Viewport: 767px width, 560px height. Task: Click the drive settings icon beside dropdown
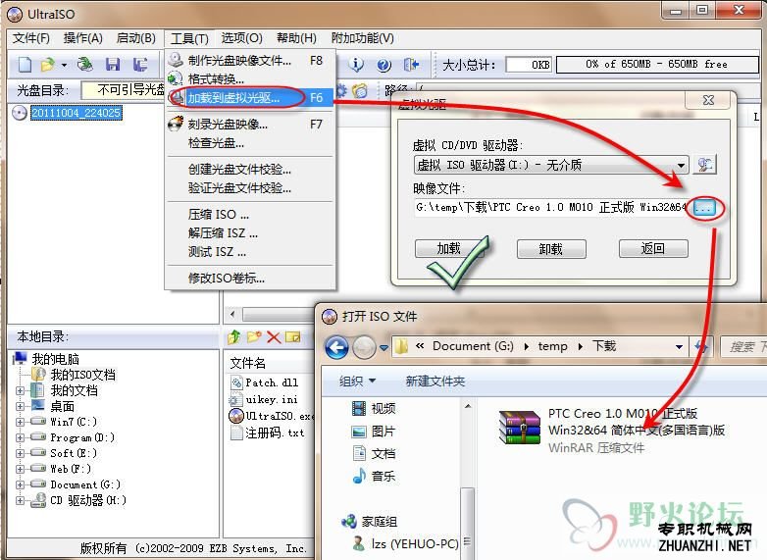(x=704, y=165)
